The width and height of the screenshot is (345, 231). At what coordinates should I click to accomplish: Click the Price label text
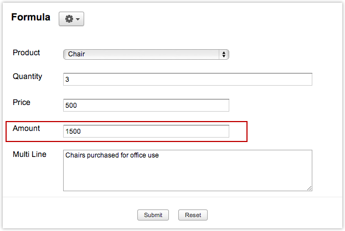pyautogui.click(x=22, y=103)
